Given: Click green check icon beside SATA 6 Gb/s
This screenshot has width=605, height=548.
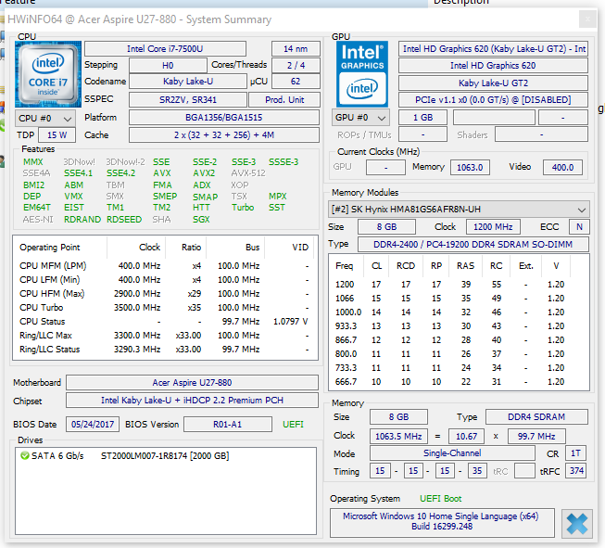Looking at the screenshot, I should (25, 455).
